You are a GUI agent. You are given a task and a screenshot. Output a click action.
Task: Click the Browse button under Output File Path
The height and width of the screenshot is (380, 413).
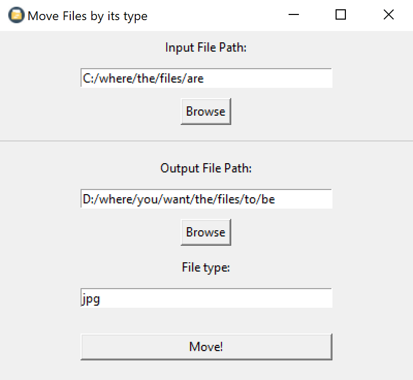pyautogui.click(x=205, y=232)
